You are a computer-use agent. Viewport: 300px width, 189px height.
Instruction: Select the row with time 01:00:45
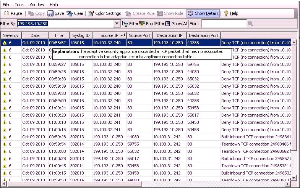click(146, 166)
